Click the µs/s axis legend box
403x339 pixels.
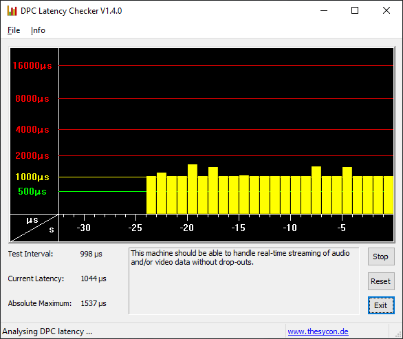(34, 228)
